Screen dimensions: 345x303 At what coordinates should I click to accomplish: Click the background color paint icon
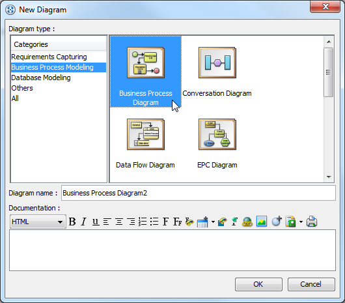223,222
